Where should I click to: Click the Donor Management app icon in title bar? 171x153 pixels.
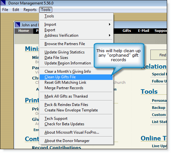click(x=3, y=3)
